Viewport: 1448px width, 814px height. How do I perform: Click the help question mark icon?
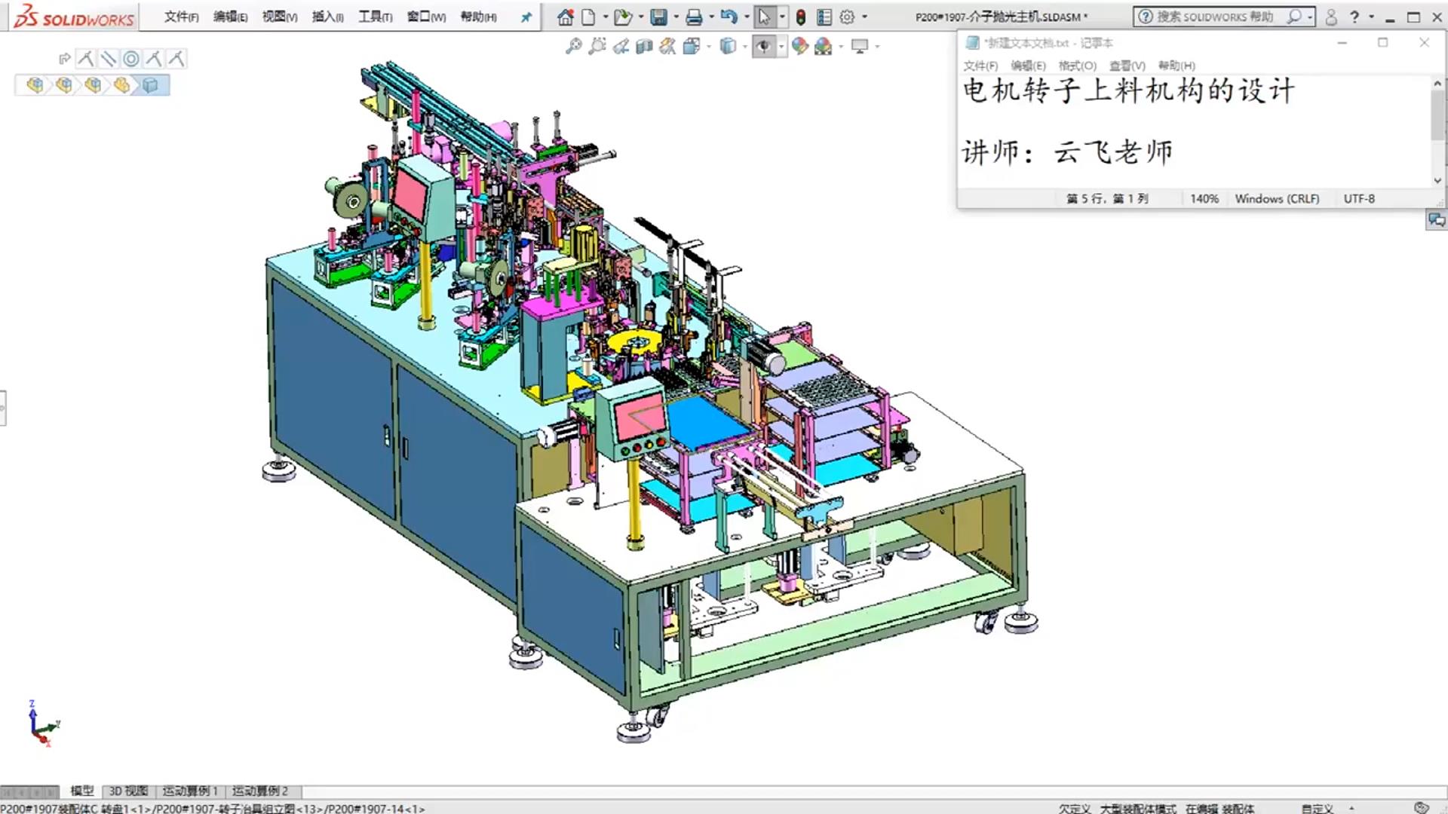click(1354, 17)
